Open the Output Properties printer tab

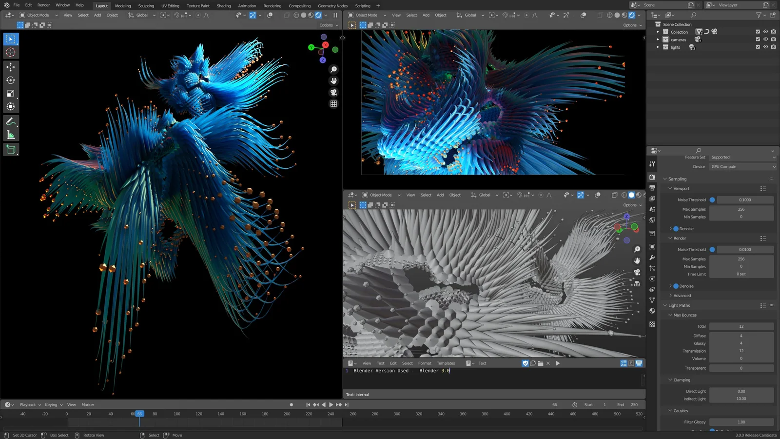tap(652, 189)
